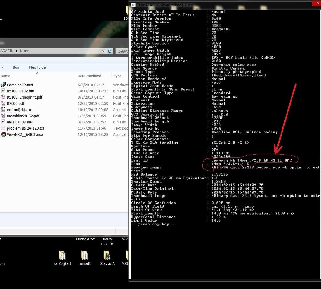Viewport: 321px width, 289px height.
Task: Click Burn in the Explorer toolbar
Action: coord(17,67)
